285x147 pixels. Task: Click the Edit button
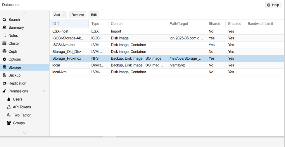pos(94,15)
